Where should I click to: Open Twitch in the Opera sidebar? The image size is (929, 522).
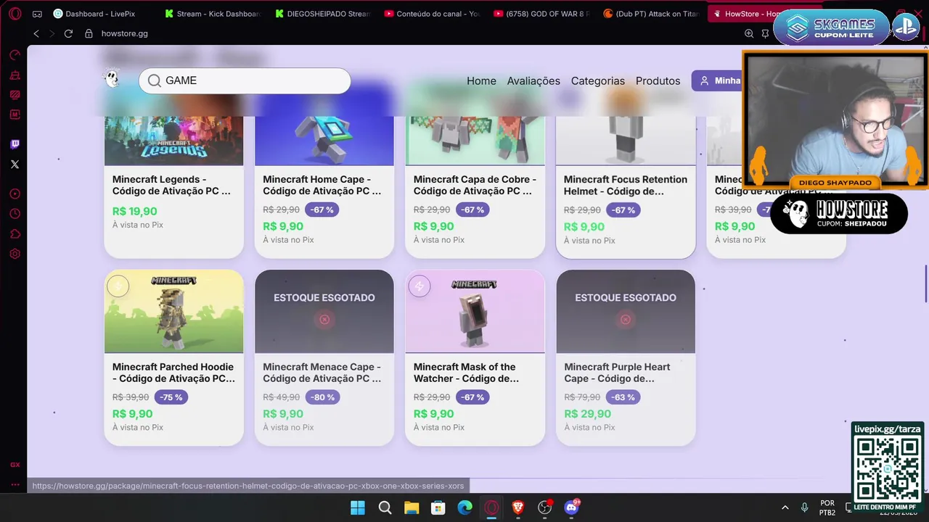click(x=15, y=144)
